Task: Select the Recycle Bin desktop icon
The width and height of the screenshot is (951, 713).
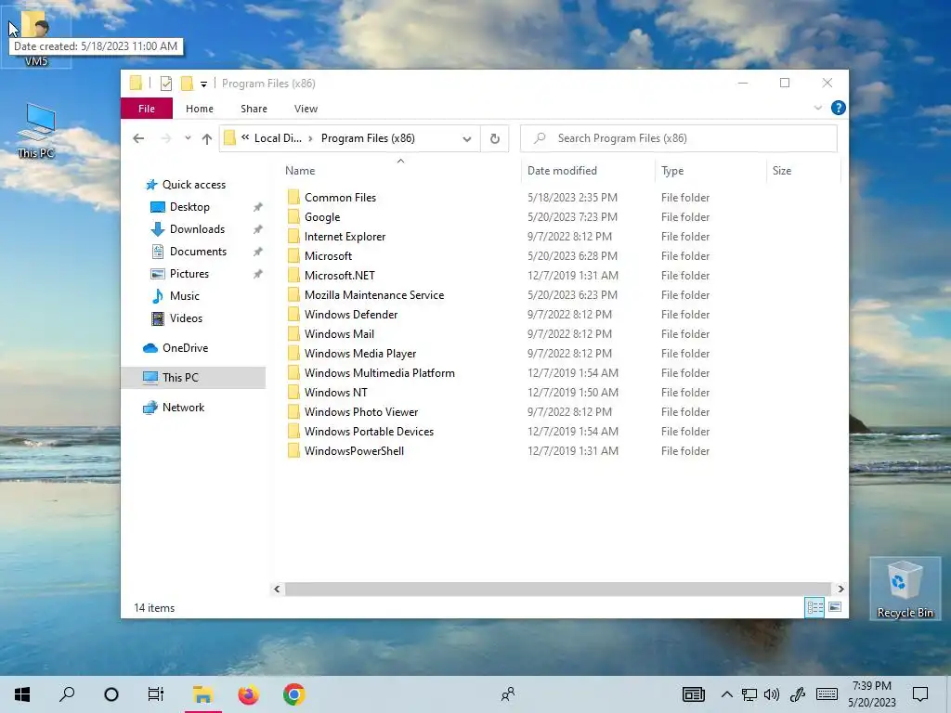Action: coord(905,588)
